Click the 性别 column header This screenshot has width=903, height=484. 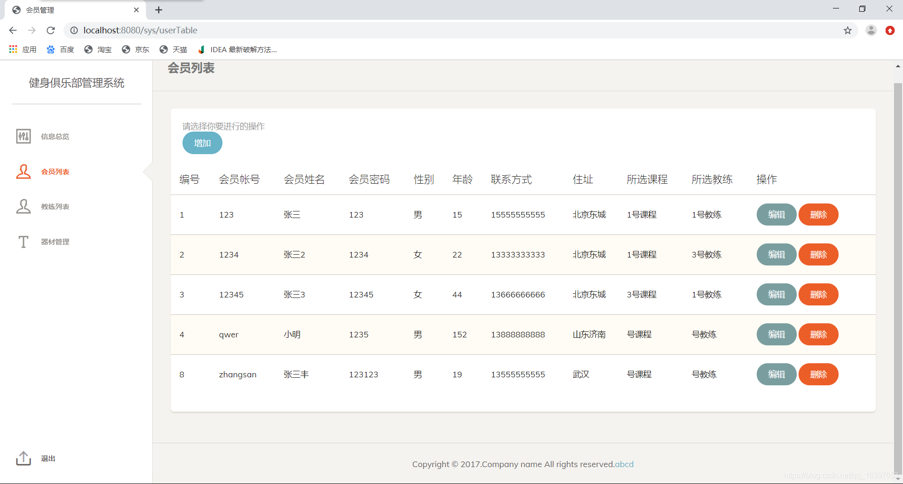point(424,180)
